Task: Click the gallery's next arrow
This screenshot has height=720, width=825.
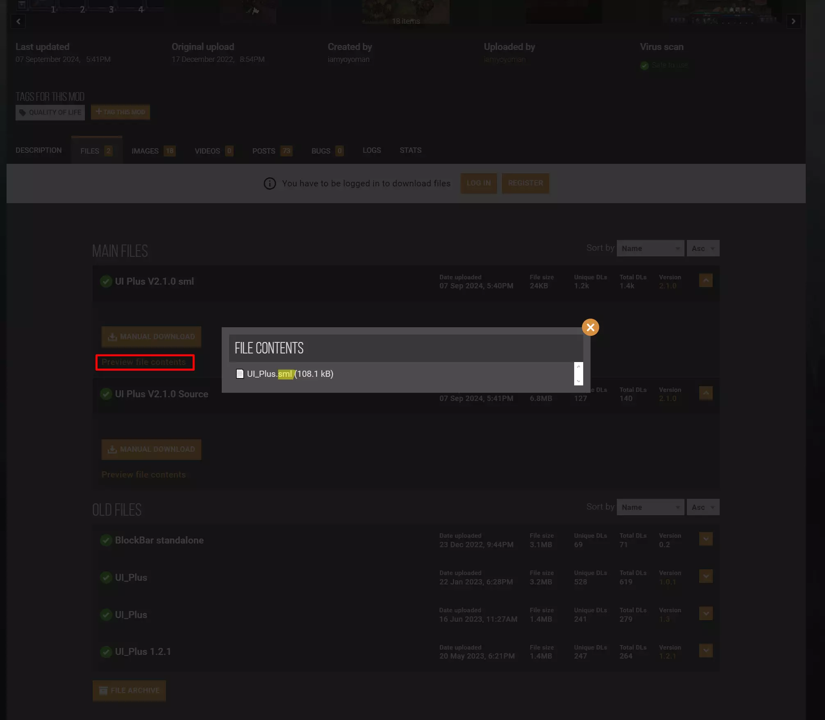Action: coord(793,21)
